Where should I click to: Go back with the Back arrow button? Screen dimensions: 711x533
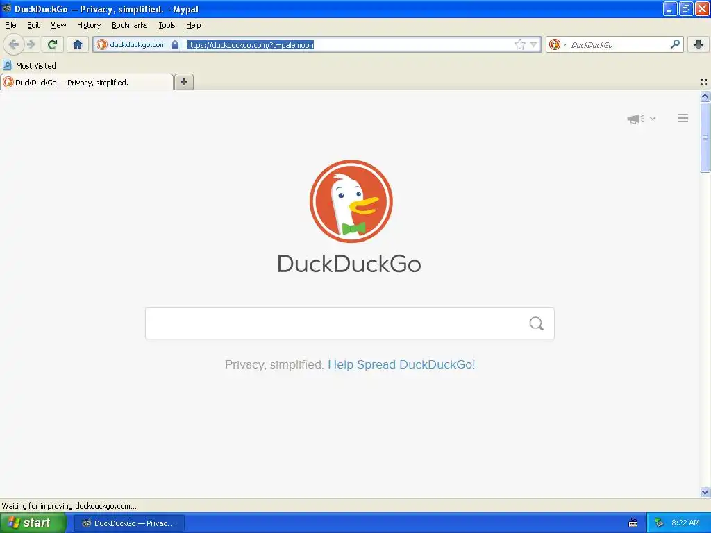pos(13,44)
